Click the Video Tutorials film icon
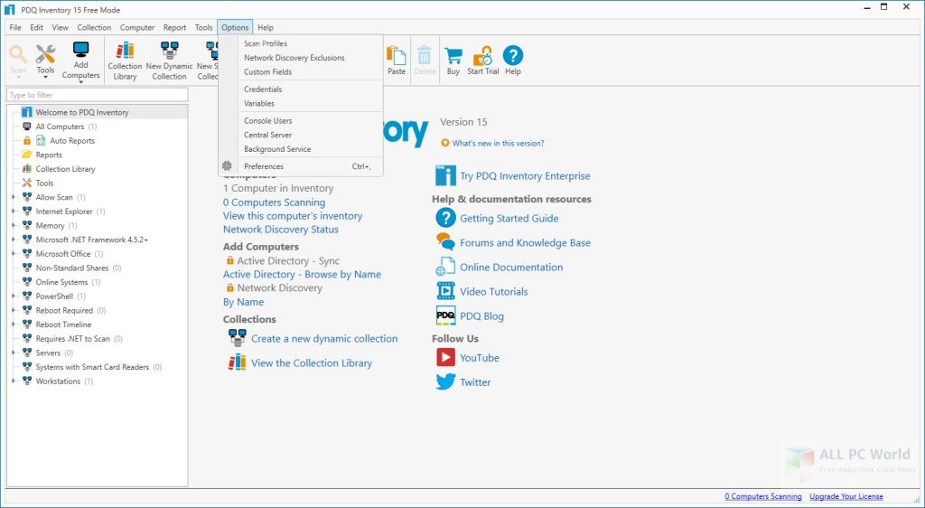 tap(445, 291)
